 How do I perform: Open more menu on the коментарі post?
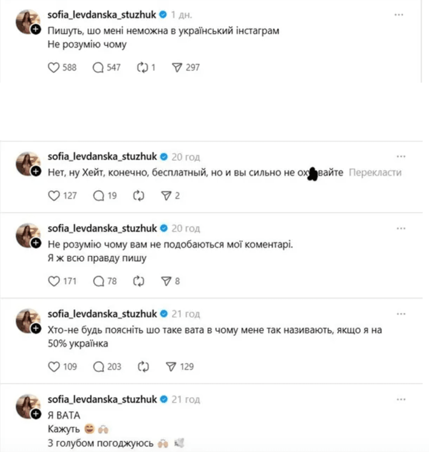[x=401, y=228]
